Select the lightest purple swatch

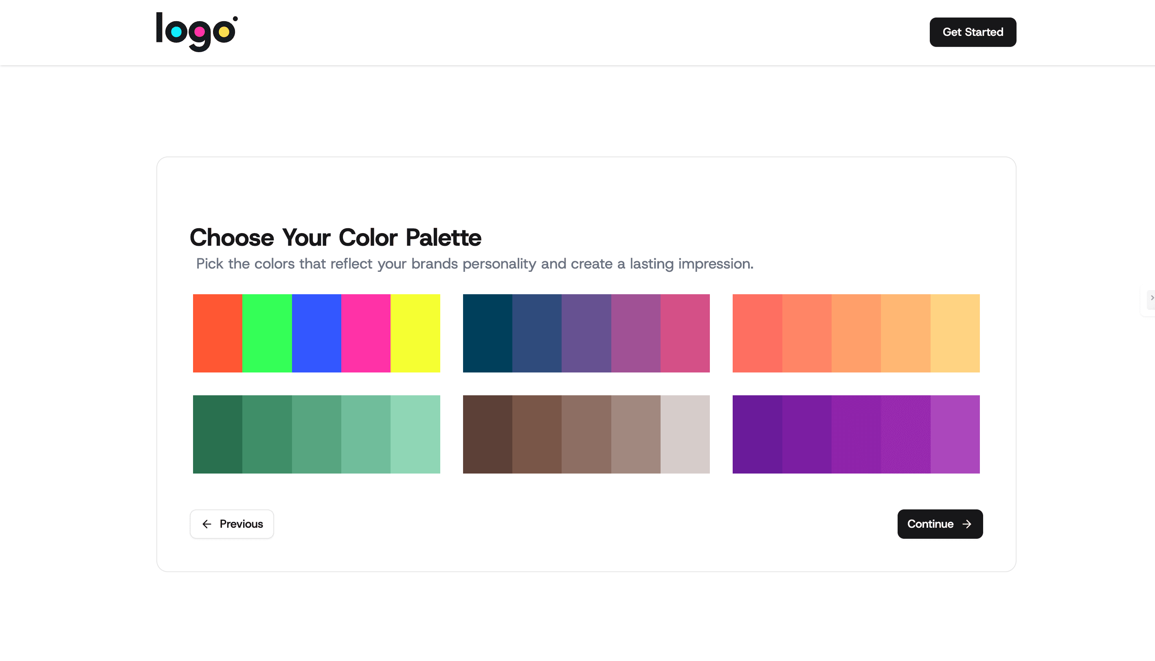click(955, 434)
